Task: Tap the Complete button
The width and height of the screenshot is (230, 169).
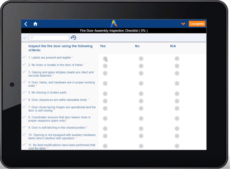Action: tap(197, 24)
